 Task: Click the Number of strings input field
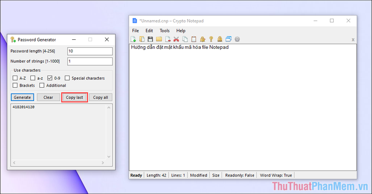90,62
